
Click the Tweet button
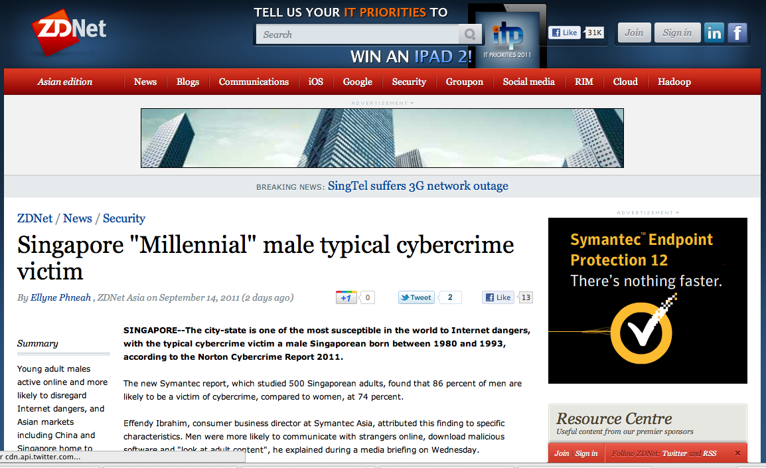416,297
